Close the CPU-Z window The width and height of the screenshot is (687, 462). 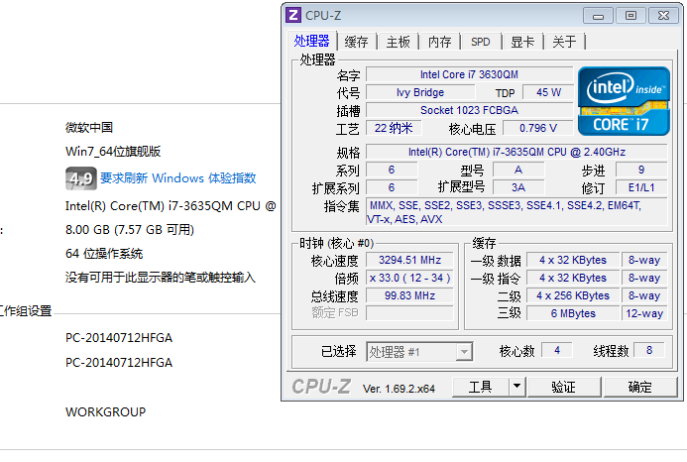coord(663,16)
